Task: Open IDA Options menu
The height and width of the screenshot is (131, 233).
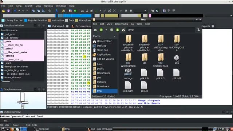Action: click(48, 6)
